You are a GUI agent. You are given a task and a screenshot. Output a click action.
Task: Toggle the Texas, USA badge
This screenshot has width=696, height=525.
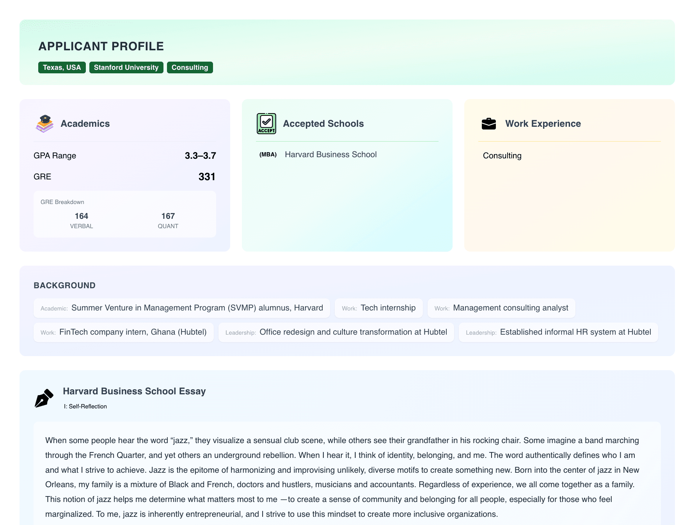(62, 67)
